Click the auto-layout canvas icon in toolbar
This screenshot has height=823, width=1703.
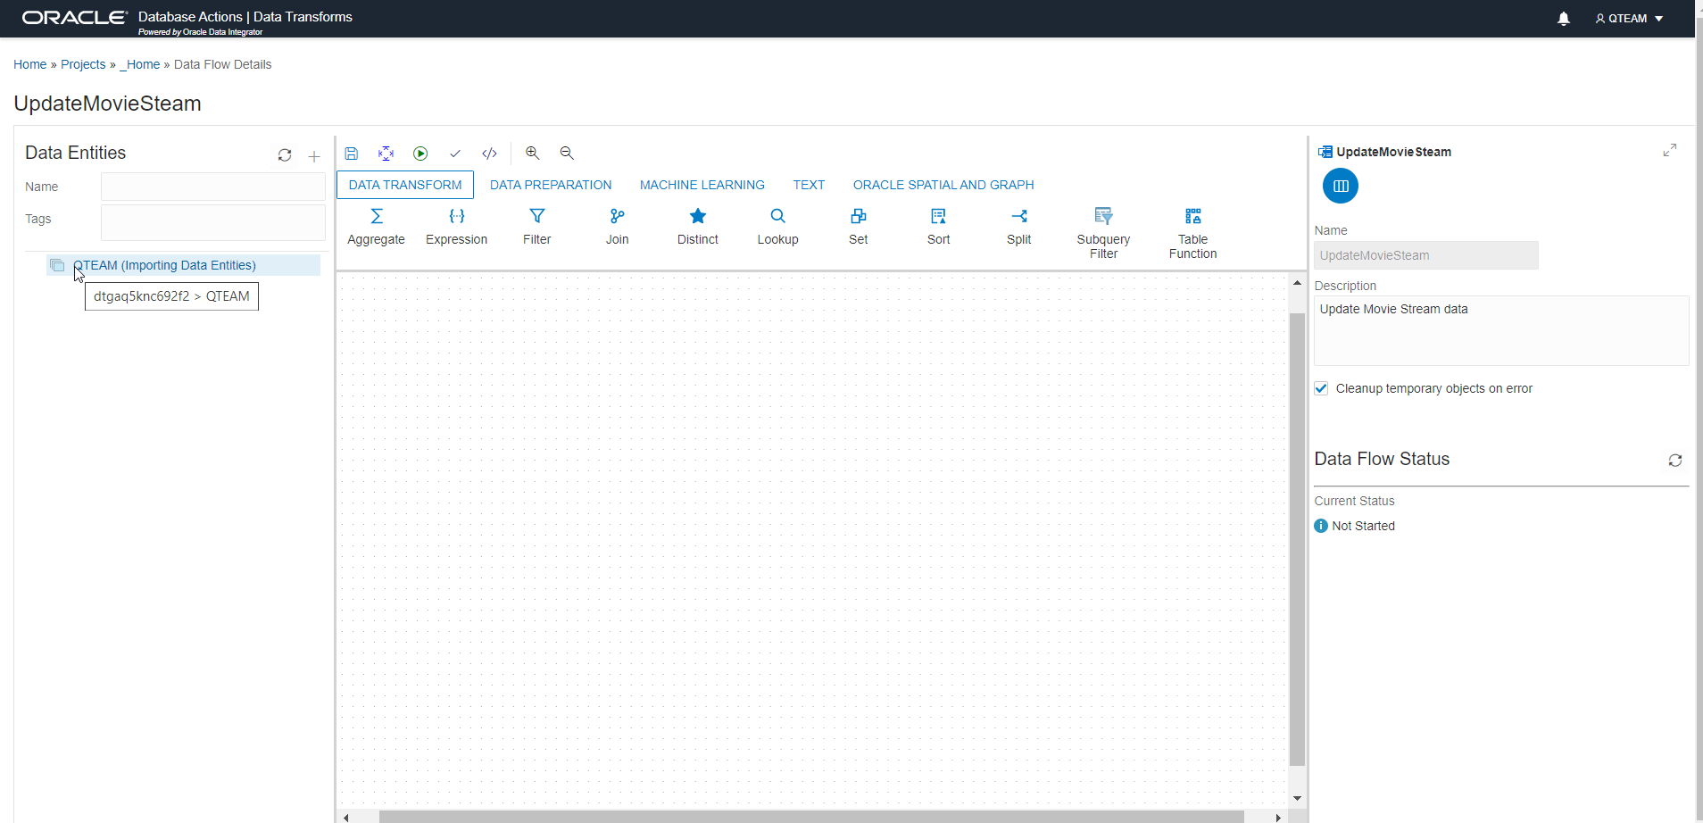click(x=386, y=154)
